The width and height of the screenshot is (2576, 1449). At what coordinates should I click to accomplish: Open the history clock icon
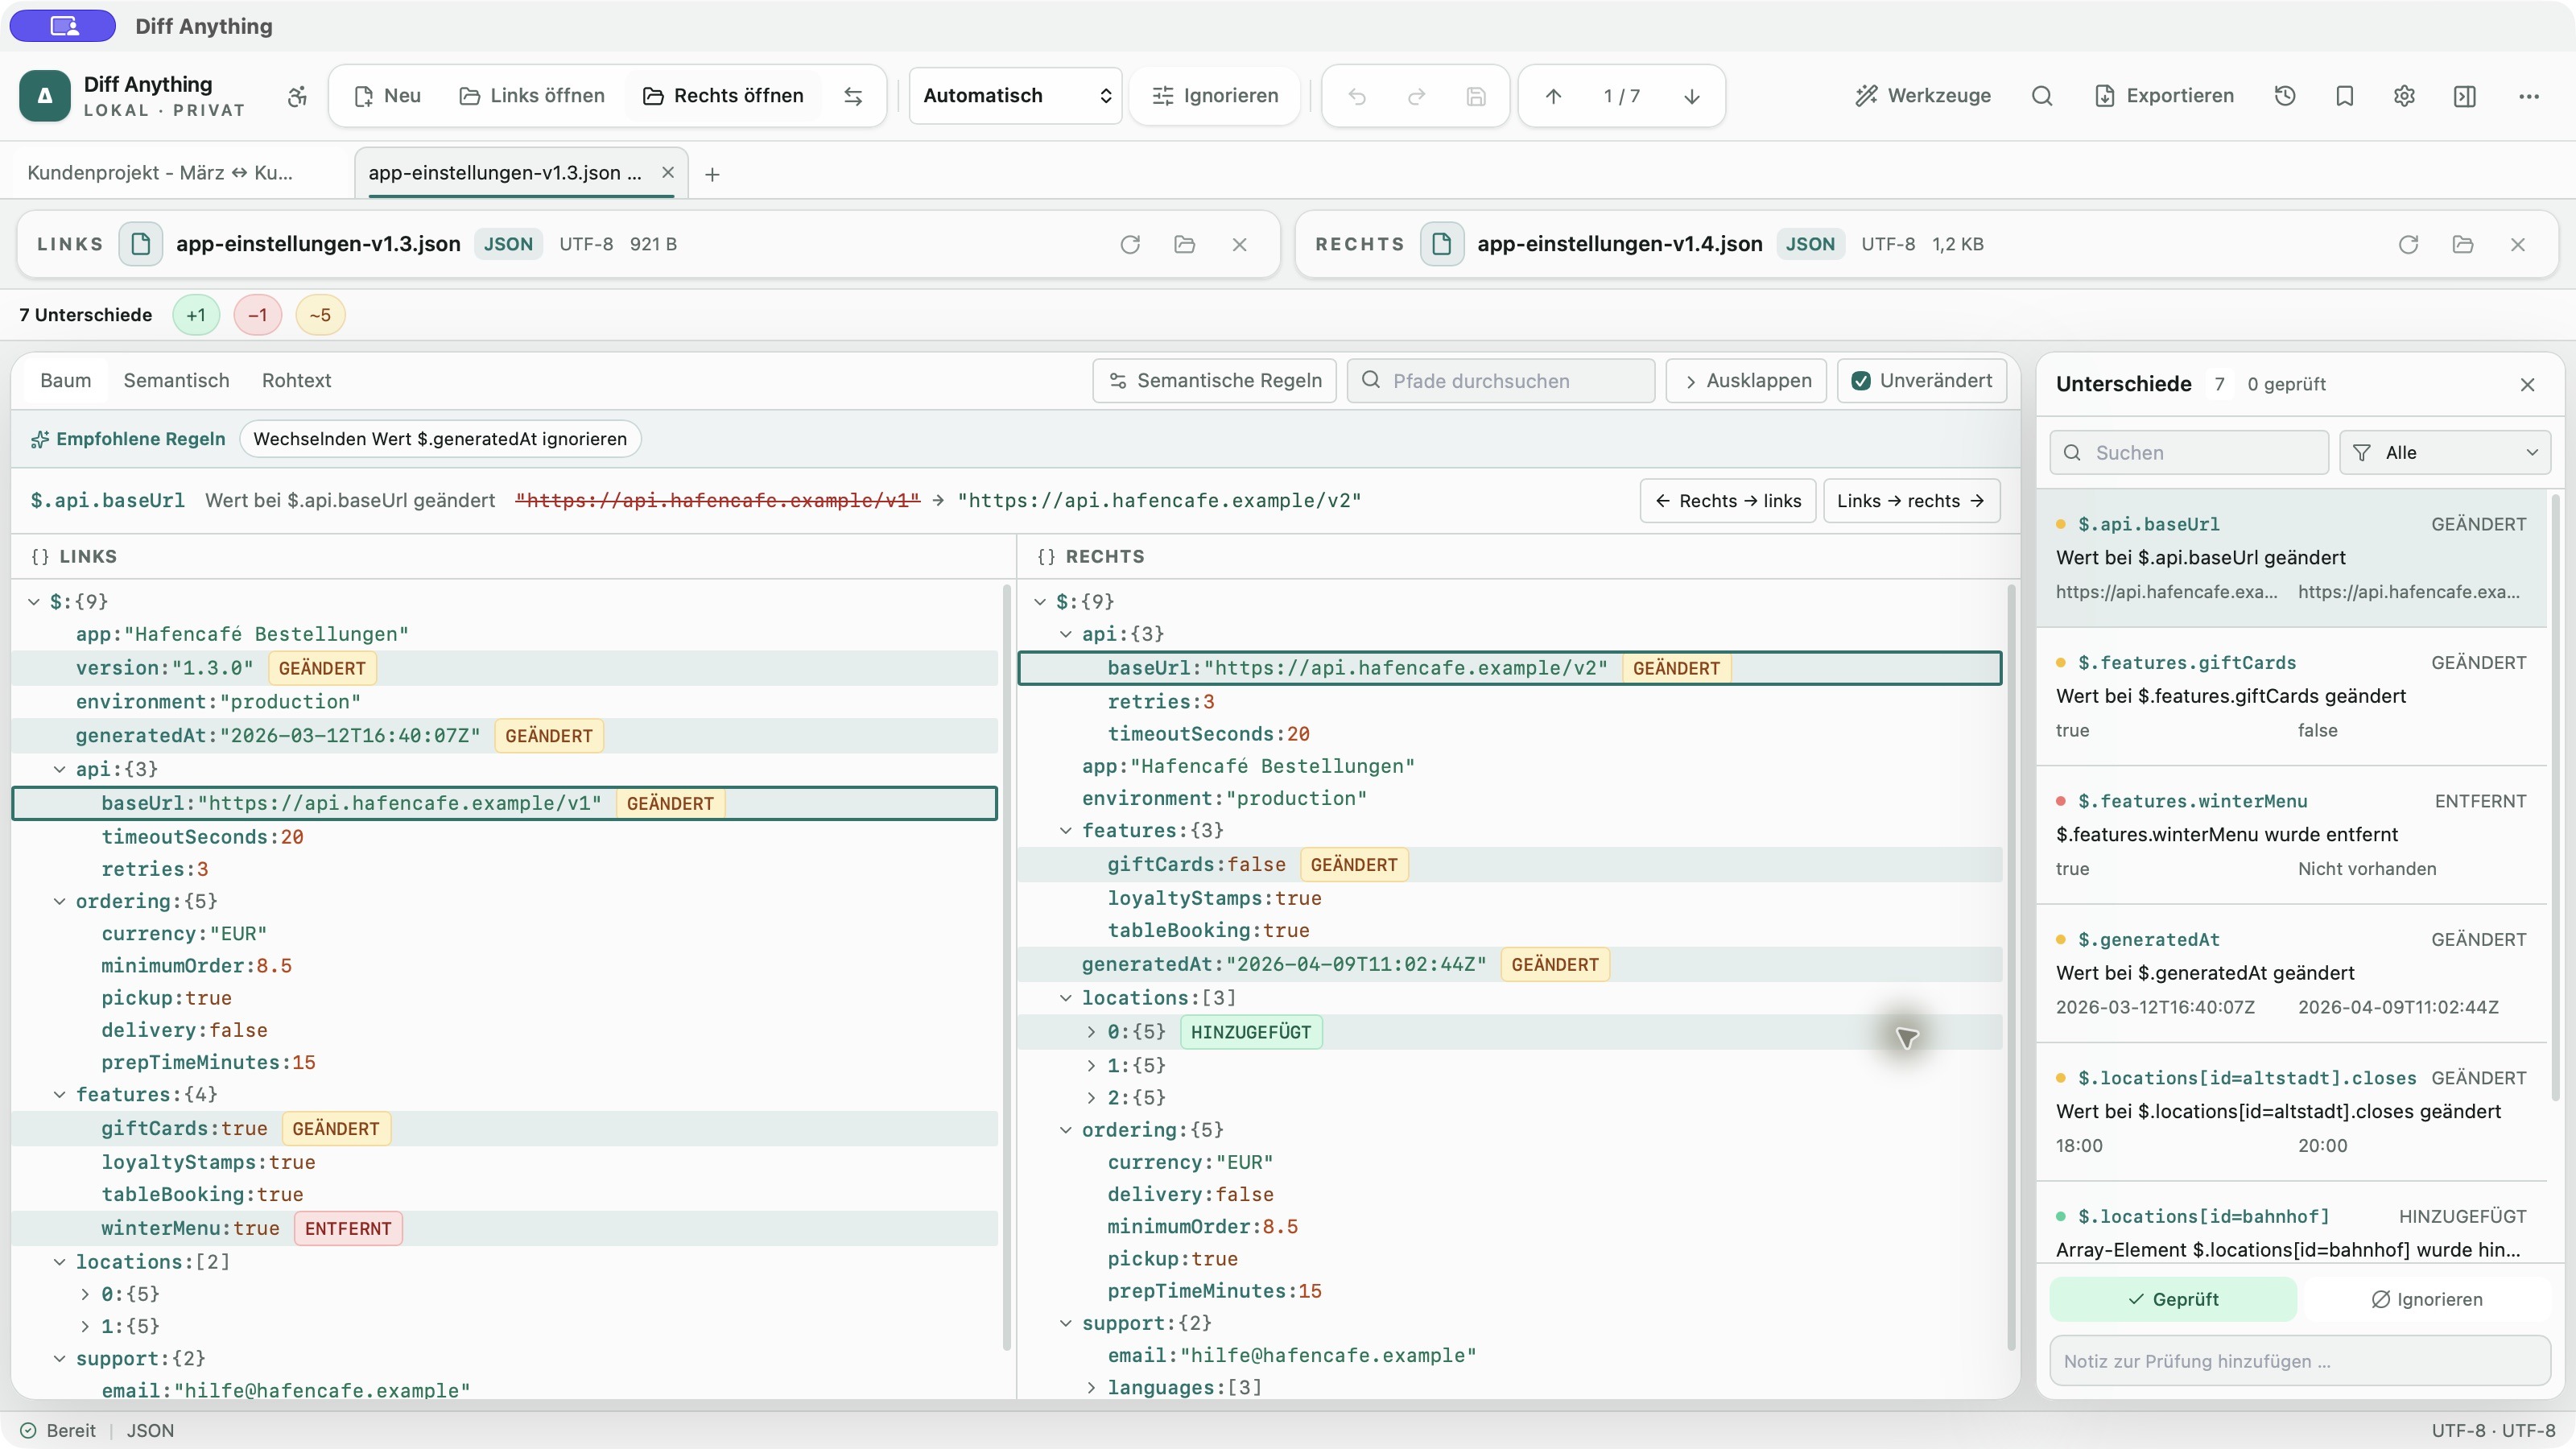pos(2285,96)
